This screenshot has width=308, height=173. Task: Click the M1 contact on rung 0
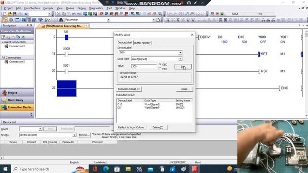(x=66, y=37)
